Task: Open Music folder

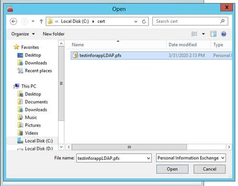Action: tap(31, 117)
